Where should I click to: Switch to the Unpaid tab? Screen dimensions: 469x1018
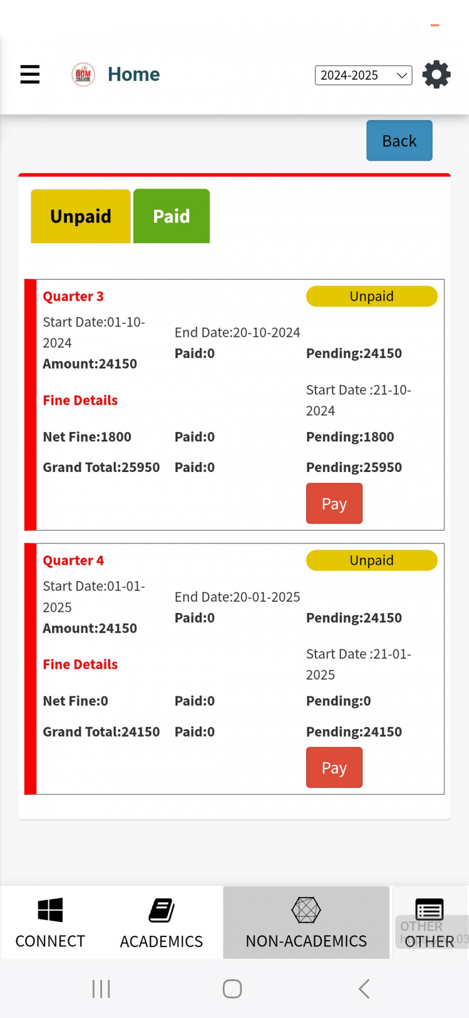(80, 216)
